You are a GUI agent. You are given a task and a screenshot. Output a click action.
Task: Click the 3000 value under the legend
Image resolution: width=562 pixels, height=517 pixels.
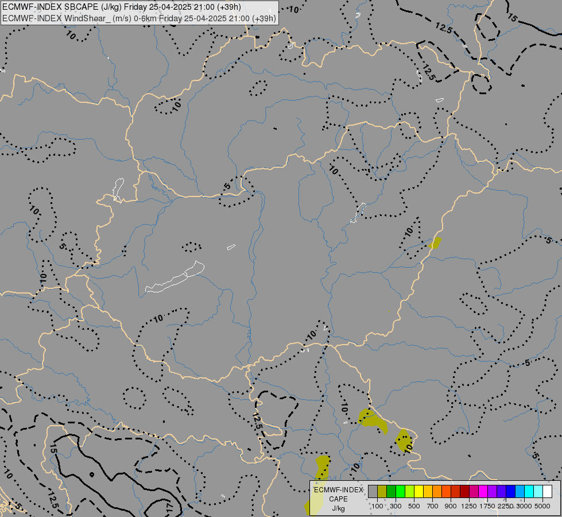(524, 506)
